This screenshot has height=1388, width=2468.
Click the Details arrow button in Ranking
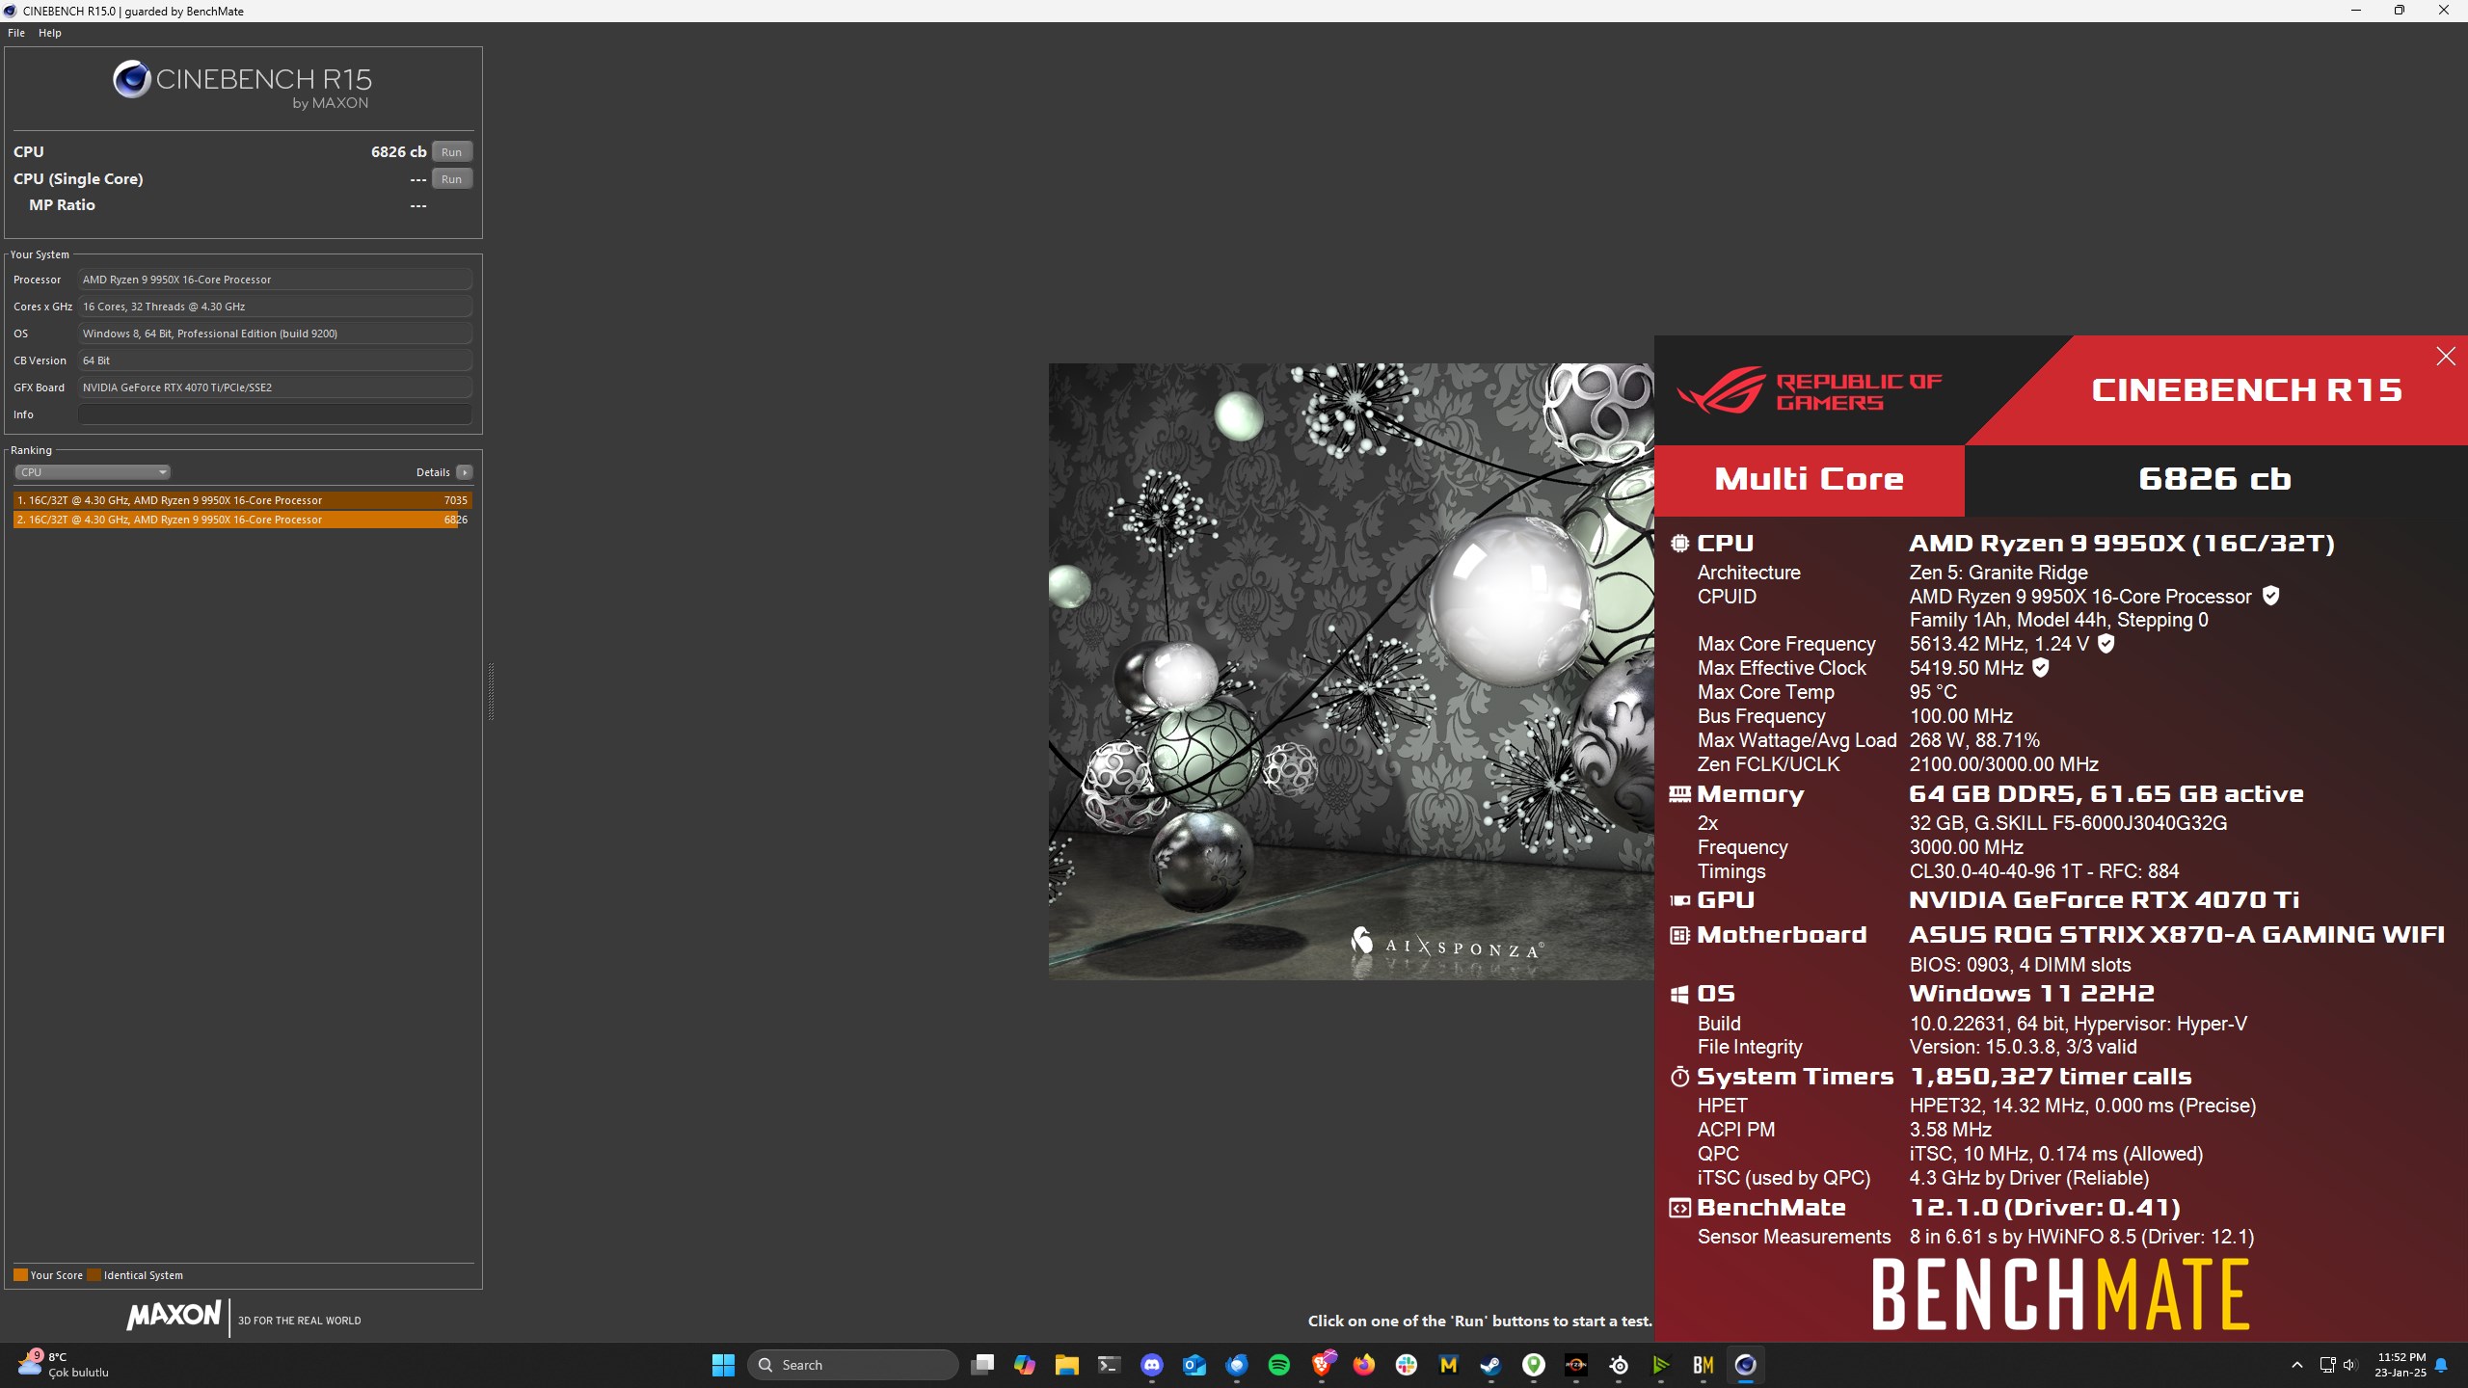coord(465,472)
